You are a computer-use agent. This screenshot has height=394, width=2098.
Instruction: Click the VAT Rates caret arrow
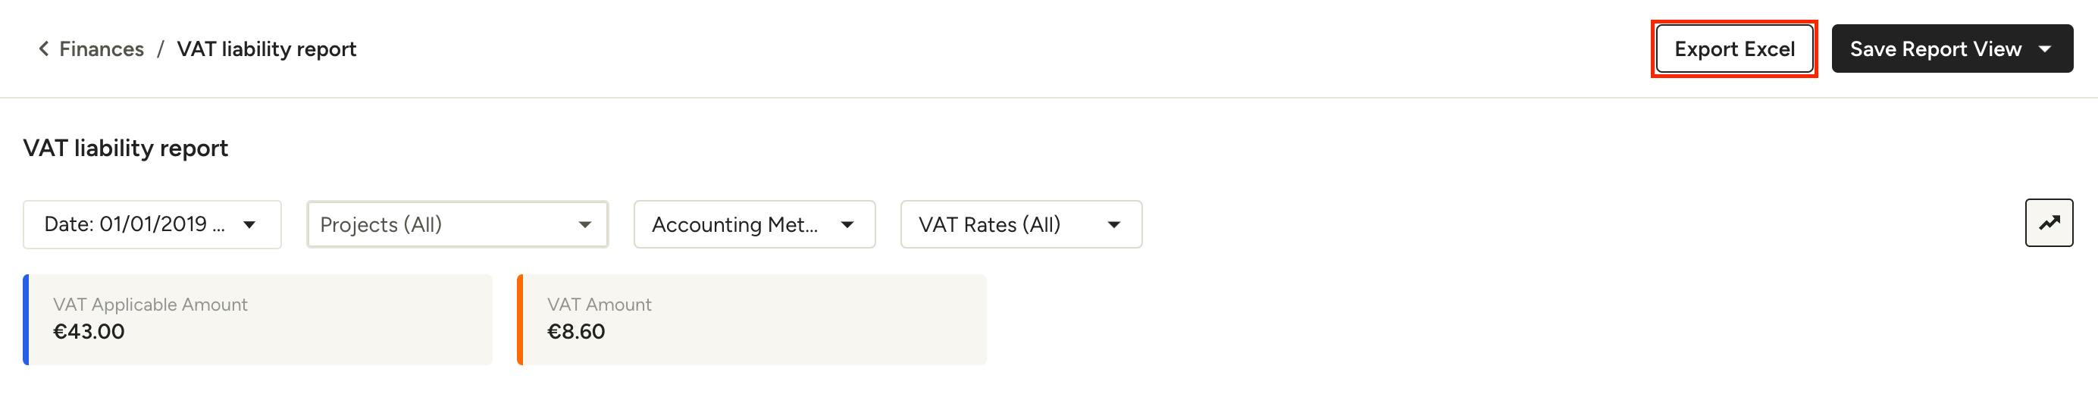1114,225
